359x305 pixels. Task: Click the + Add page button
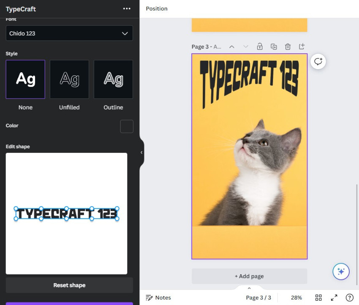(x=249, y=276)
